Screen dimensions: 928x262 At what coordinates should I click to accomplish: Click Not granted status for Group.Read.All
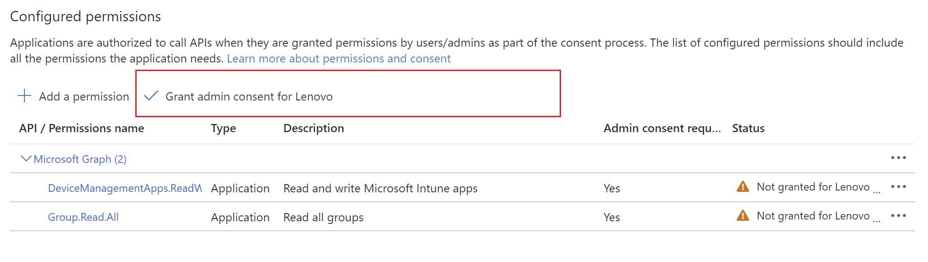pyautogui.click(x=813, y=216)
